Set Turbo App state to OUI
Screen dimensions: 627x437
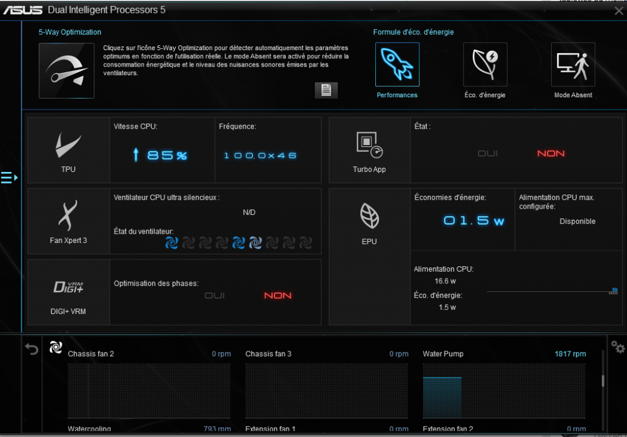click(488, 154)
